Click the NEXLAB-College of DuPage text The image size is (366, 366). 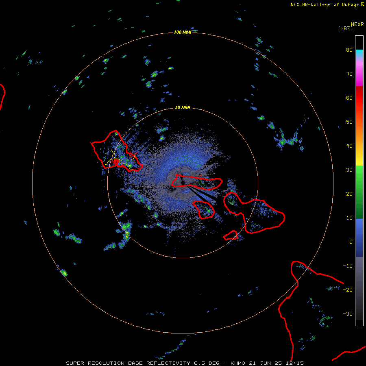coord(325,4)
